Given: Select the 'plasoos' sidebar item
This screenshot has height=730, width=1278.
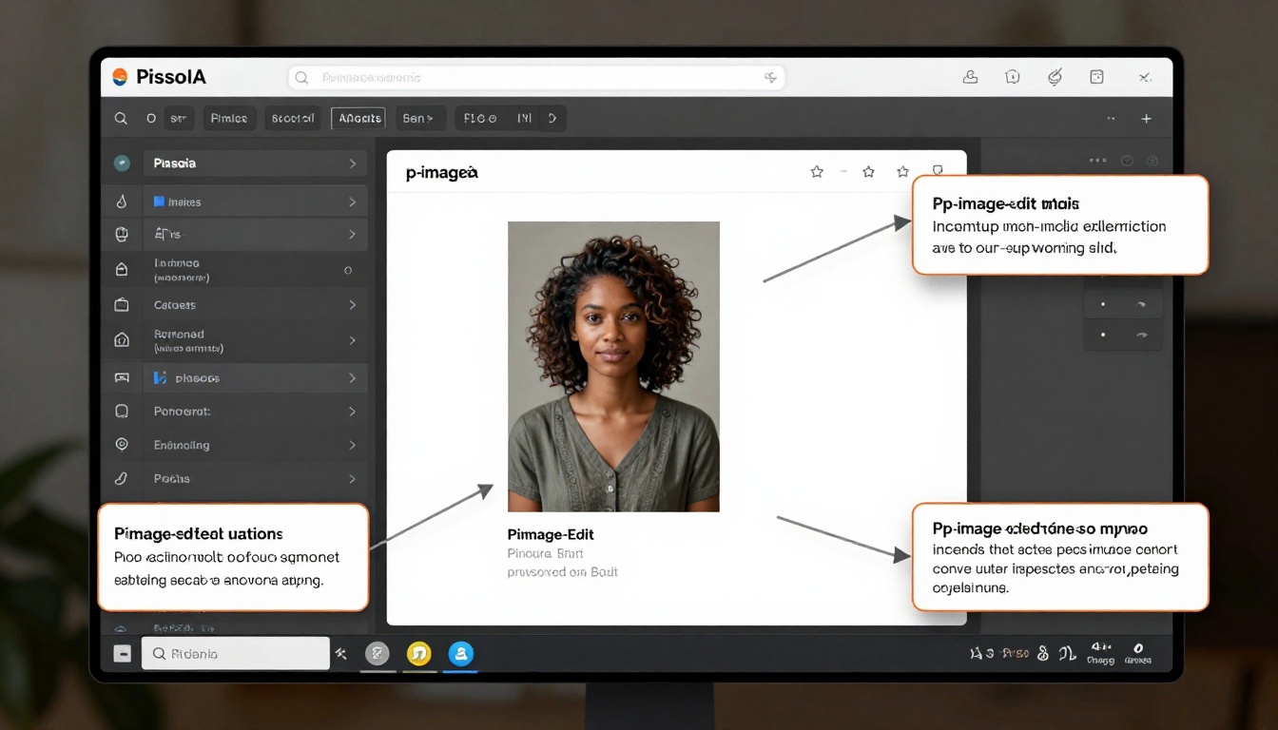Looking at the screenshot, I should coord(255,377).
